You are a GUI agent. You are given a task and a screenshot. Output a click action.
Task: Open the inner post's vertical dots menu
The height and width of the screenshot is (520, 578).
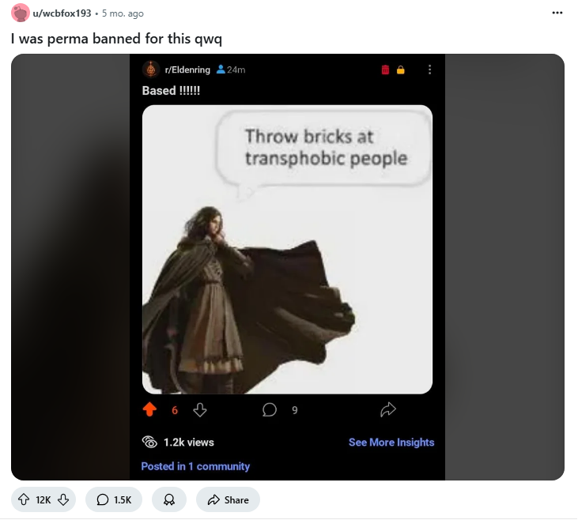coord(429,70)
